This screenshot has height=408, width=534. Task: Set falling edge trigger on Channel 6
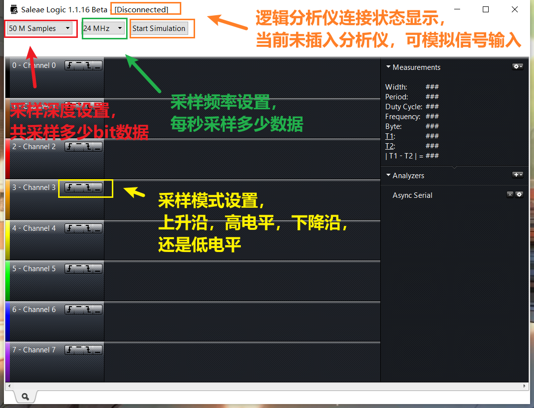pyautogui.click(x=88, y=310)
